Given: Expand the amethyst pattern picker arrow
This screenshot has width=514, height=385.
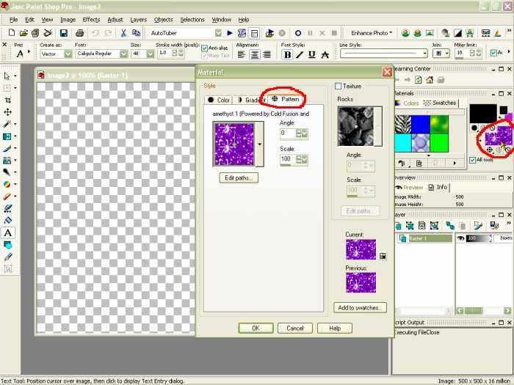Looking at the screenshot, I should click(x=260, y=144).
